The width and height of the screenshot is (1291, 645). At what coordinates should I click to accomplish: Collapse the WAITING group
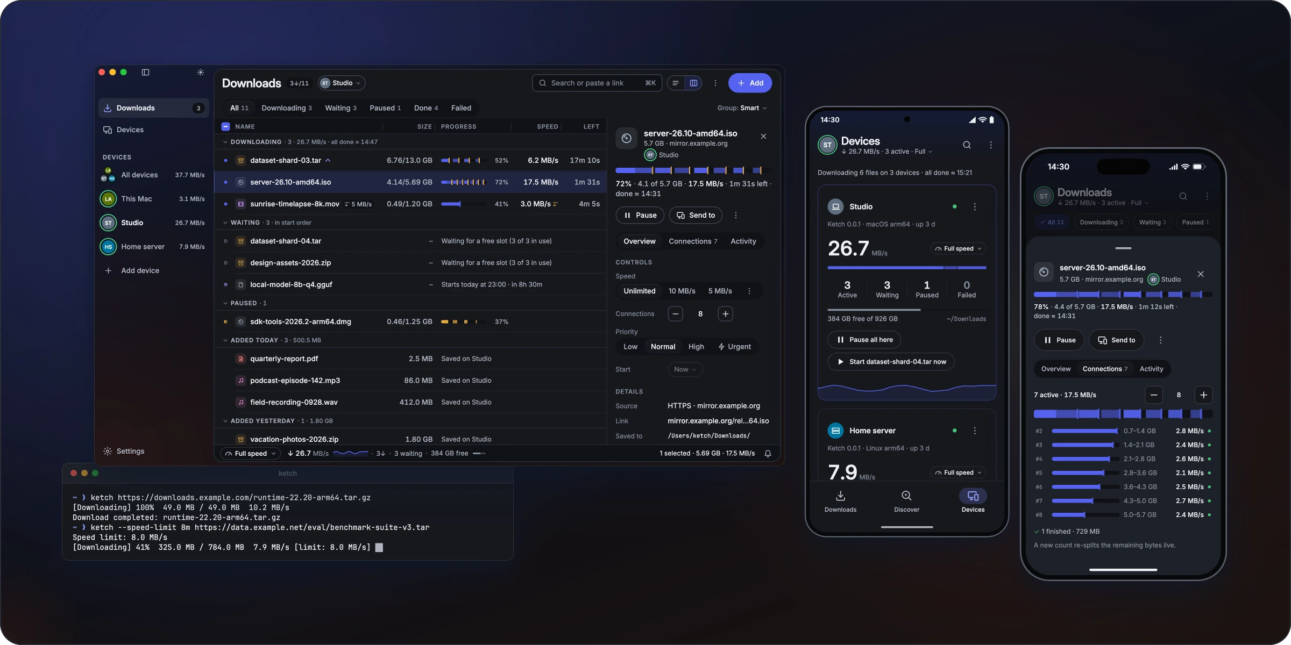point(225,223)
